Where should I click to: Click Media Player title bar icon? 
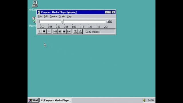(x=39, y=12)
